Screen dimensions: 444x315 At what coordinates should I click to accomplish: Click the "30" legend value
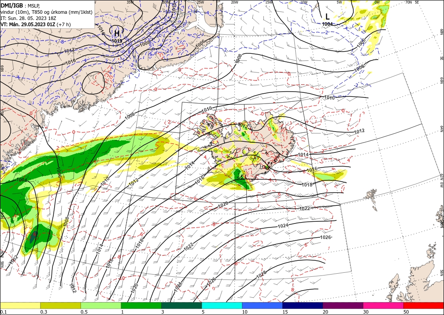click(366, 312)
